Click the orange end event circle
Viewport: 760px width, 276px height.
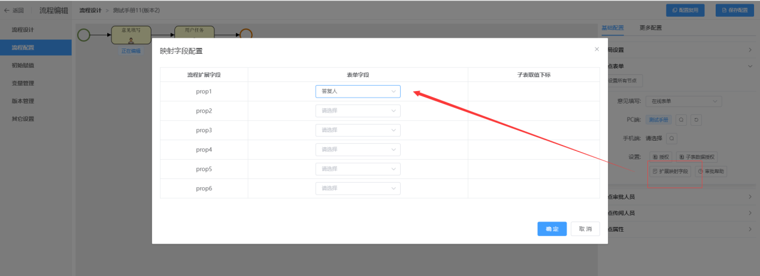click(246, 34)
